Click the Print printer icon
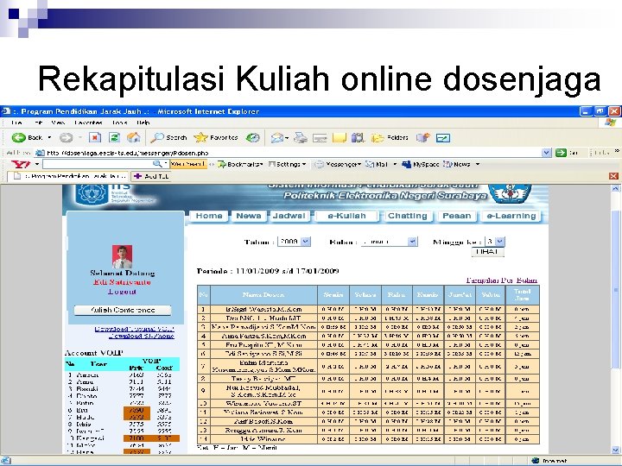This screenshot has width=622, height=466. [x=301, y=137]
